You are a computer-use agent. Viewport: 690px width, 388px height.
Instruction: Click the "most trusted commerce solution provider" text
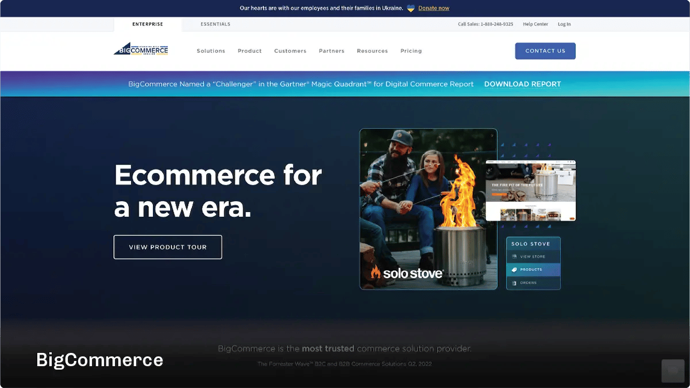tap(344, 348)
